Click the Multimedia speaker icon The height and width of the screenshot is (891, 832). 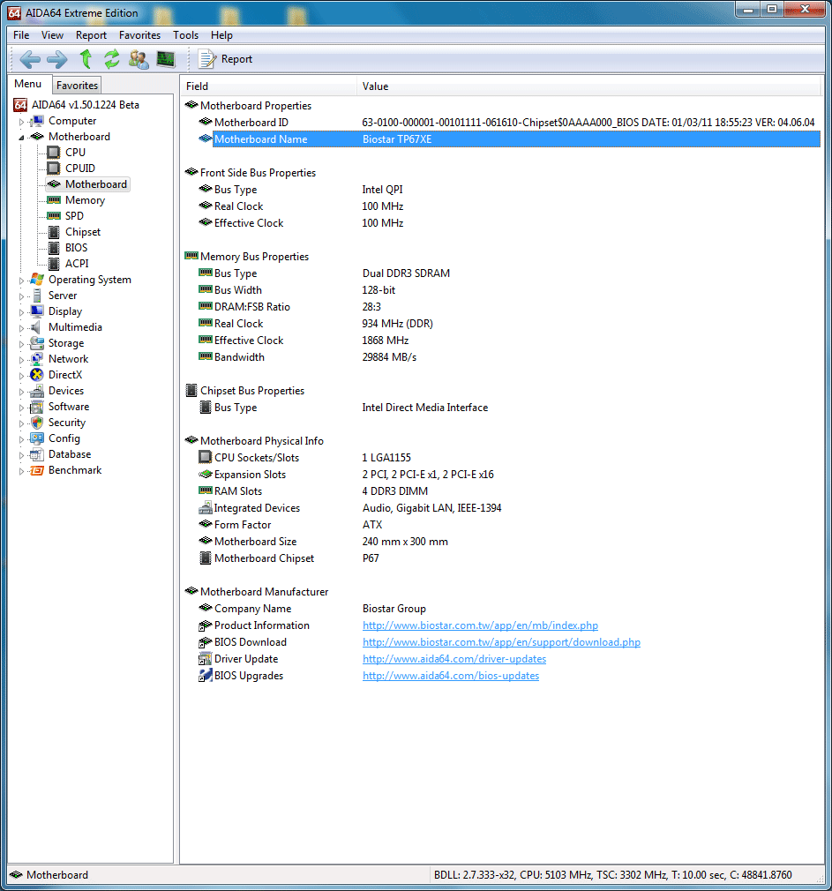click(x=36, y=327)
